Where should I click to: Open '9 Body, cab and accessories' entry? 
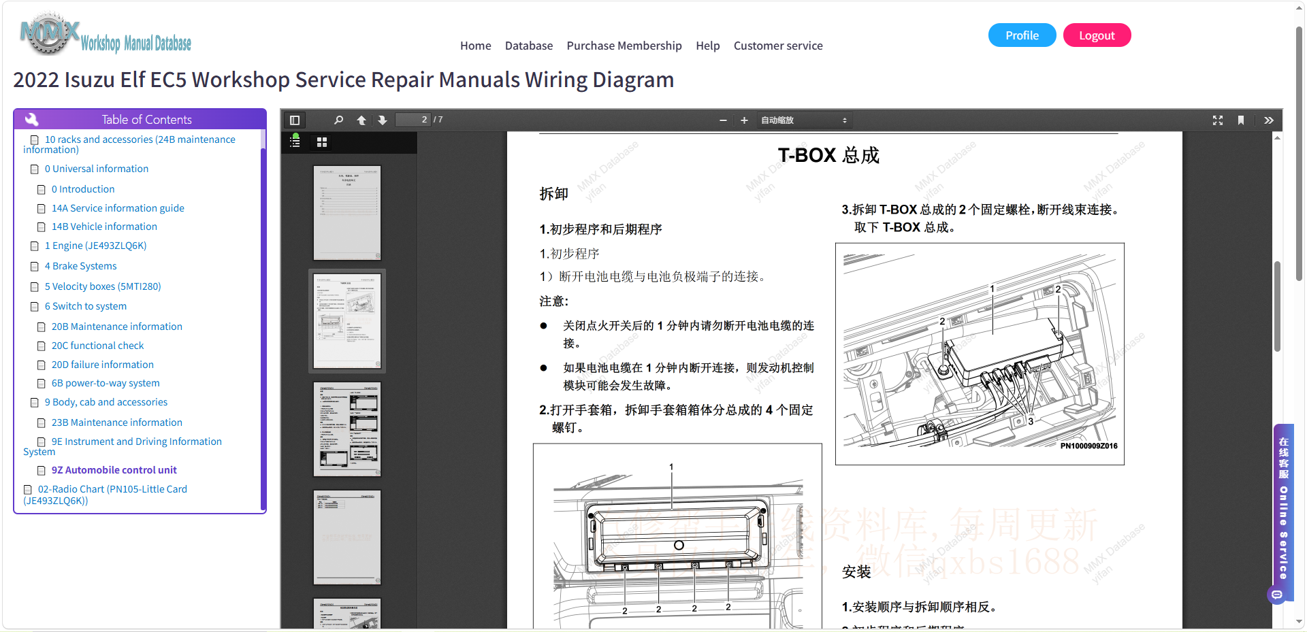106,402
